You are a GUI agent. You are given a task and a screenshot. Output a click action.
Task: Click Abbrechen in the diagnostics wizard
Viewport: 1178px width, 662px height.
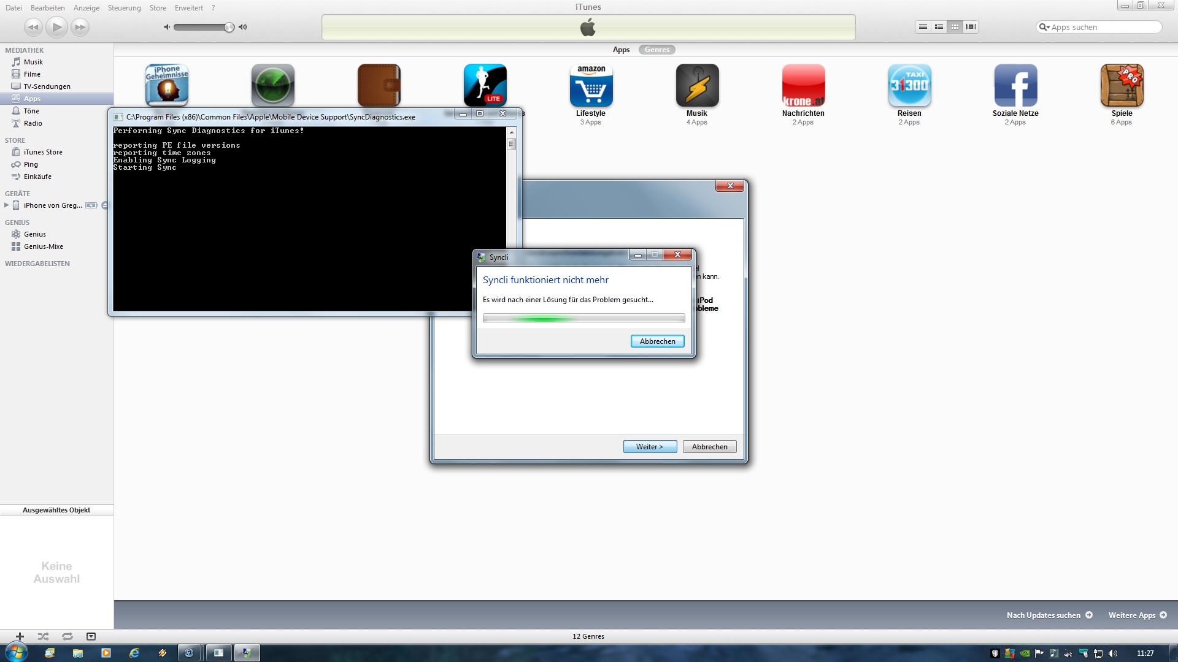coord(710,447)
